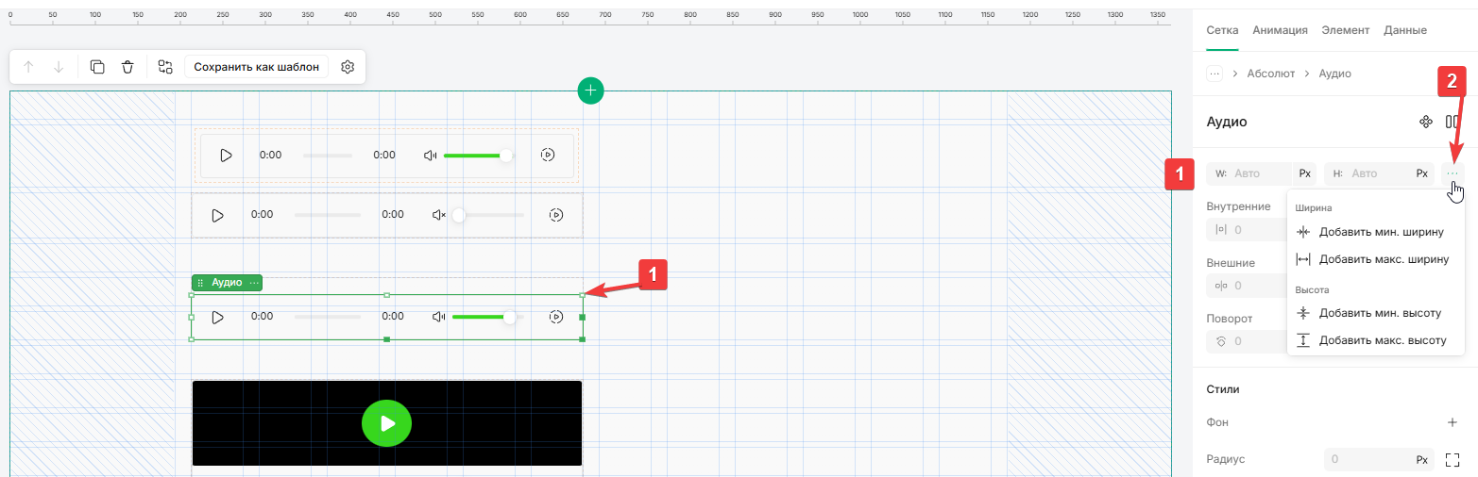1478x477 pixels.
Task: Play the black video player
Action: pyautogui.click(x=387, y=423)
